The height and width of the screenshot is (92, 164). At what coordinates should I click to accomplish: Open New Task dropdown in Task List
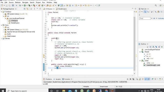pyautogui.click(x=142, y=12)
